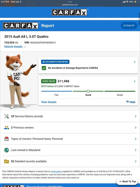Tap the three-dot menu above the URL
The image size is (140, 187).
[x=70, y=2]
